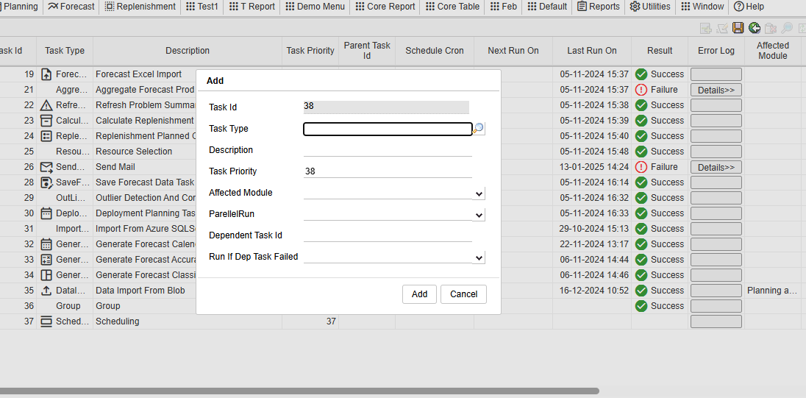Click the green back arrow toolbar icon
806x398 pixels.
(755, 28)
